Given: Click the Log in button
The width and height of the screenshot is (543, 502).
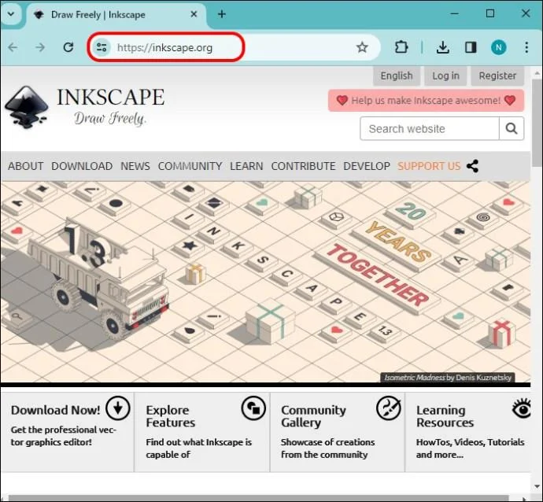Looking at the screenshot, I should click(445, 76).
